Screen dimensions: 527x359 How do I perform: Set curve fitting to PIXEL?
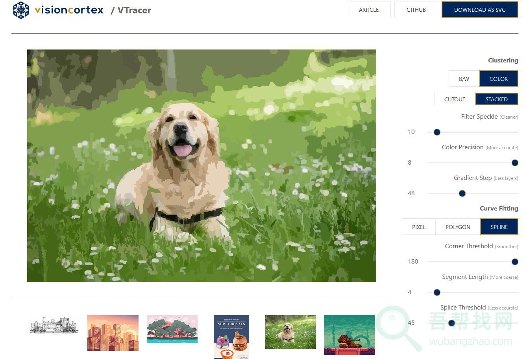click(418, 227)
